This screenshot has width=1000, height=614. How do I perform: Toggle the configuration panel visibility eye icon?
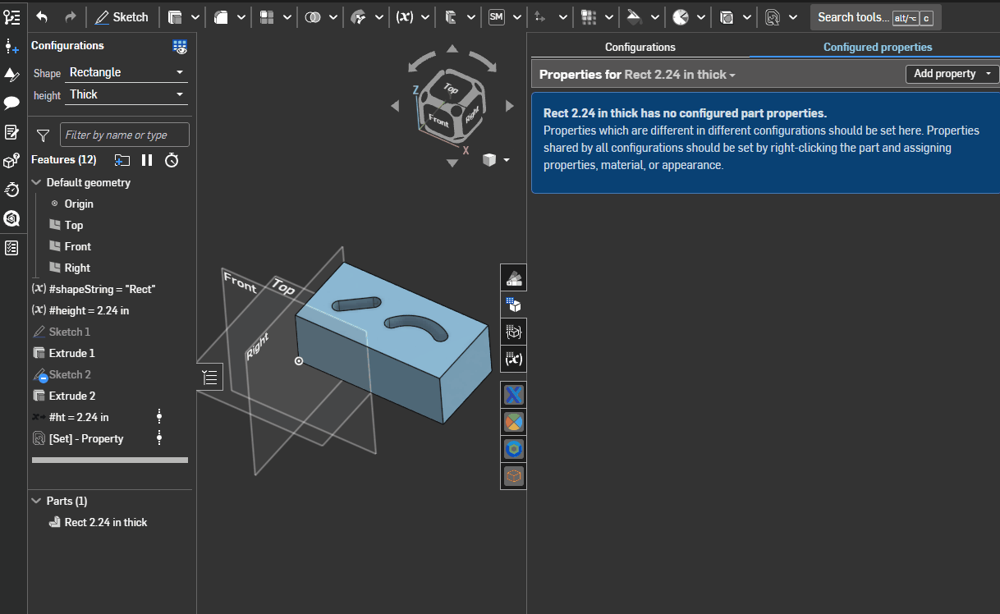180,47
